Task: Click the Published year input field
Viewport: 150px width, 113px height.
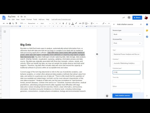Action: click(126, 72)
